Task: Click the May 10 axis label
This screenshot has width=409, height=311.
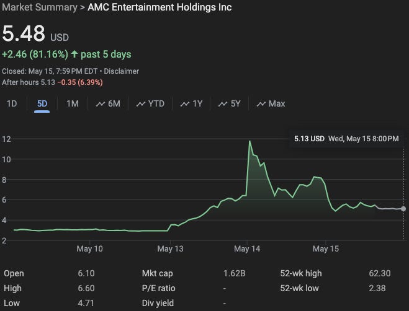Action: pos(90,249)
